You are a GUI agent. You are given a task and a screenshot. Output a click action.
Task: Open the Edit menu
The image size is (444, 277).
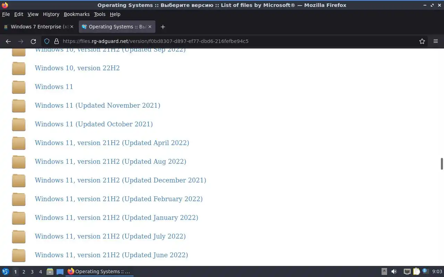point(19,14)
